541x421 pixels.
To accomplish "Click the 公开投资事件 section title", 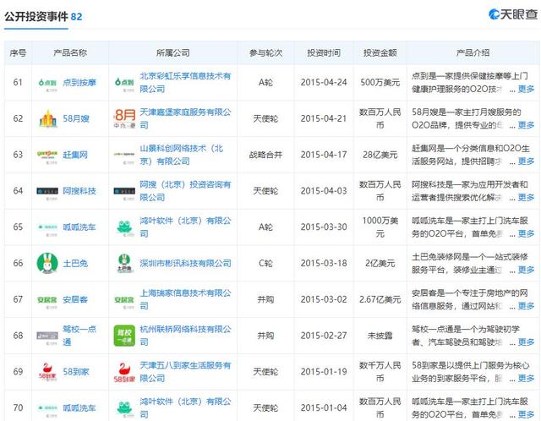I will tap(36, 16).
